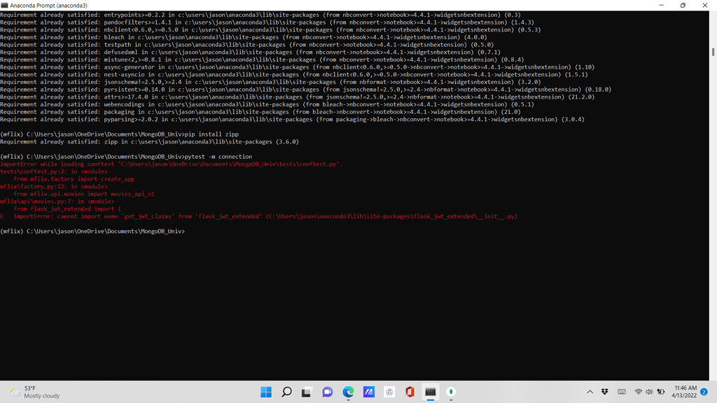The width and height of the screenshot is (717, 403).
Task: Open the Windows Start menu
Action: tap(266, 392)
